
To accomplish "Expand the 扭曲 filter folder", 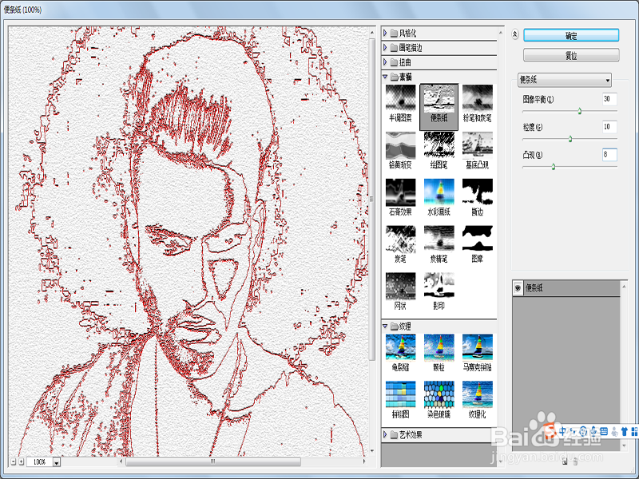I will 385,62.
